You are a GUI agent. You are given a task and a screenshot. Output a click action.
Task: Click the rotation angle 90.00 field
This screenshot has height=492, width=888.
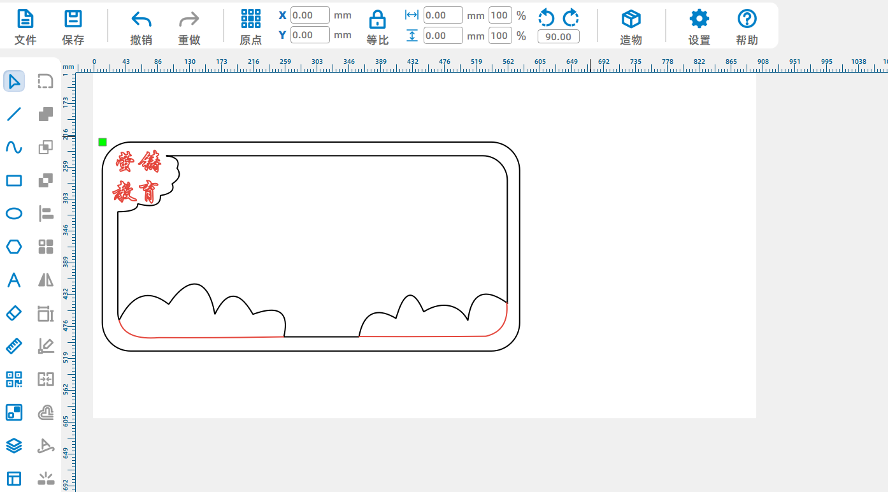558,37
